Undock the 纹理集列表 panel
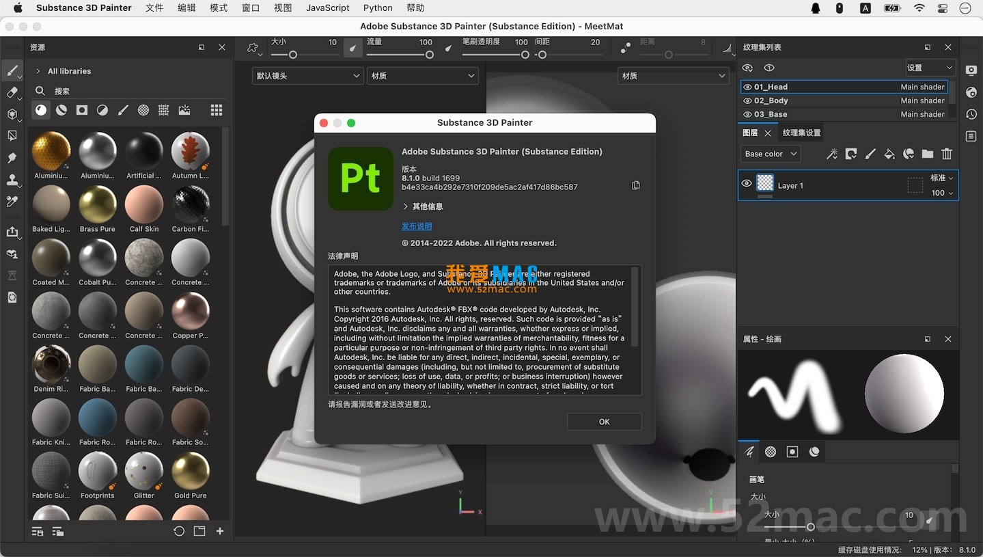983x557 pixels. [928, 47]
